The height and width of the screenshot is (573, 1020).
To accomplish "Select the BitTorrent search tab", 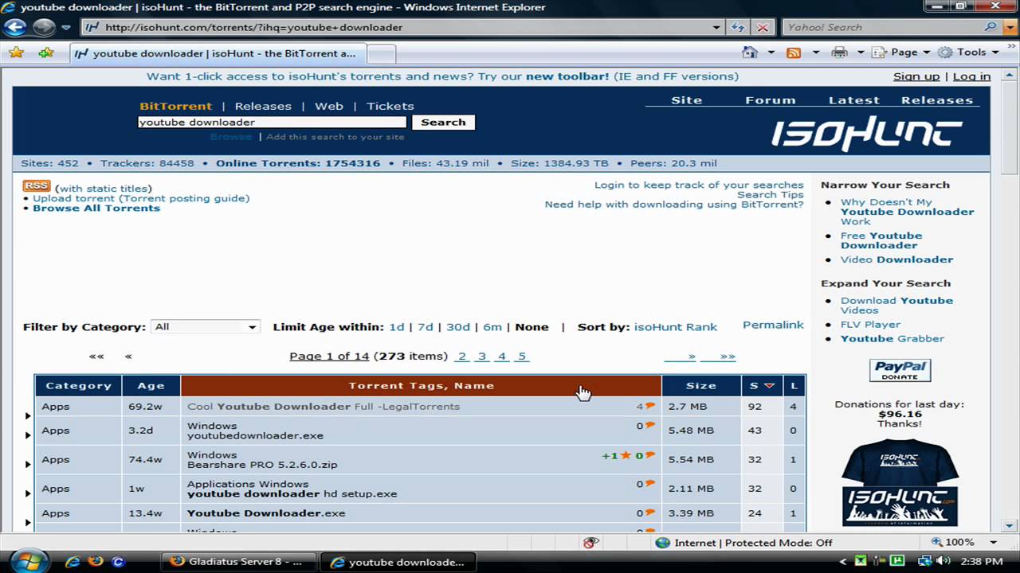I will coord(175,106).
